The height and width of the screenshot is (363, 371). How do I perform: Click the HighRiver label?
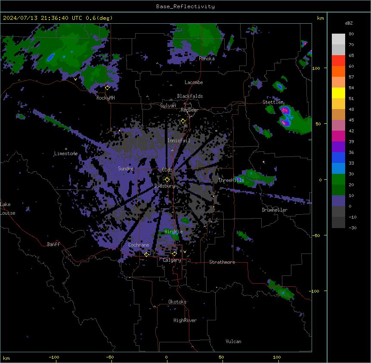[185, 320]
